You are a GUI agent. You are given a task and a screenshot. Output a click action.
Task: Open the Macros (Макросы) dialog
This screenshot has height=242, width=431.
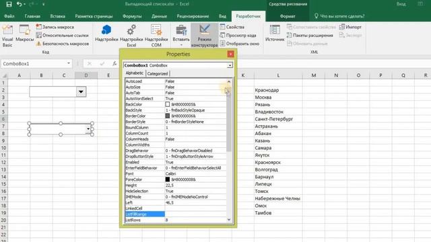pyautogui.click(x=24, y=34)
